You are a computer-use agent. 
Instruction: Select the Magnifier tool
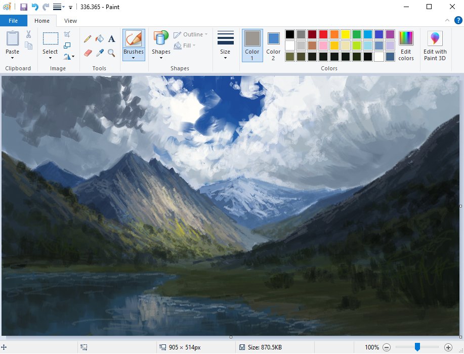tap(111, 53)
